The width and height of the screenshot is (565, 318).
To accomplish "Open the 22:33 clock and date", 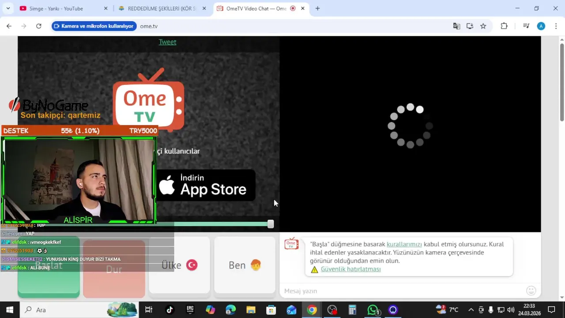I will click(530, 310).
